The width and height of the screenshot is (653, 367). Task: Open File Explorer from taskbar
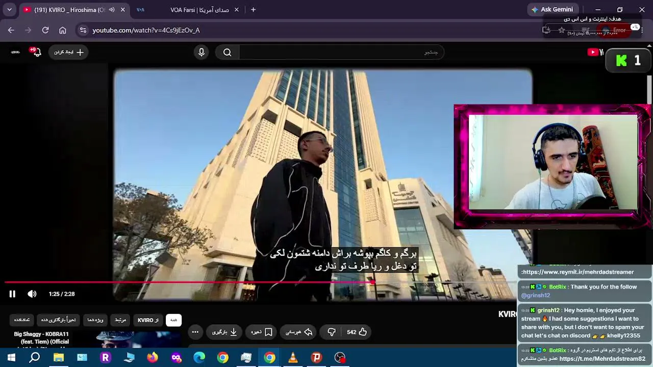click(x=59, y=358)
